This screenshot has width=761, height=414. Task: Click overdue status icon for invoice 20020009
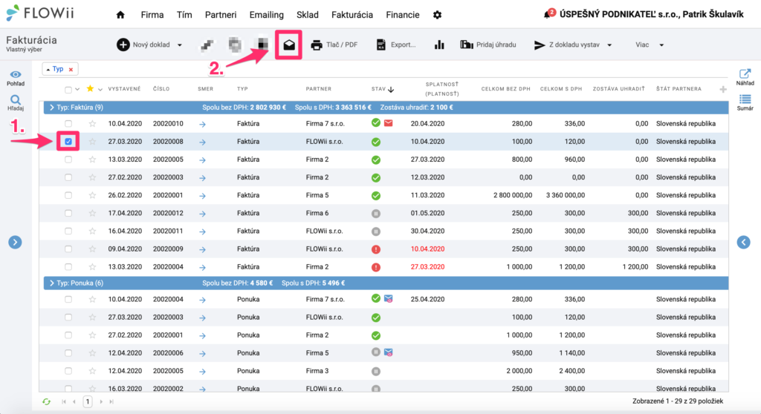[375, 249]
